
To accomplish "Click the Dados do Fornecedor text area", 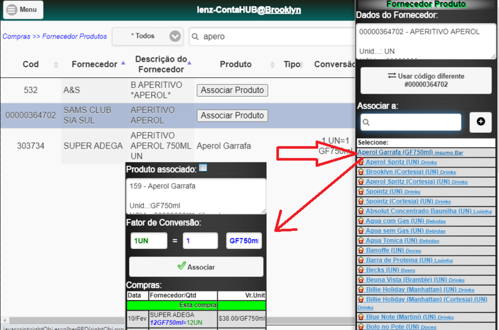I will pos(426,41).
